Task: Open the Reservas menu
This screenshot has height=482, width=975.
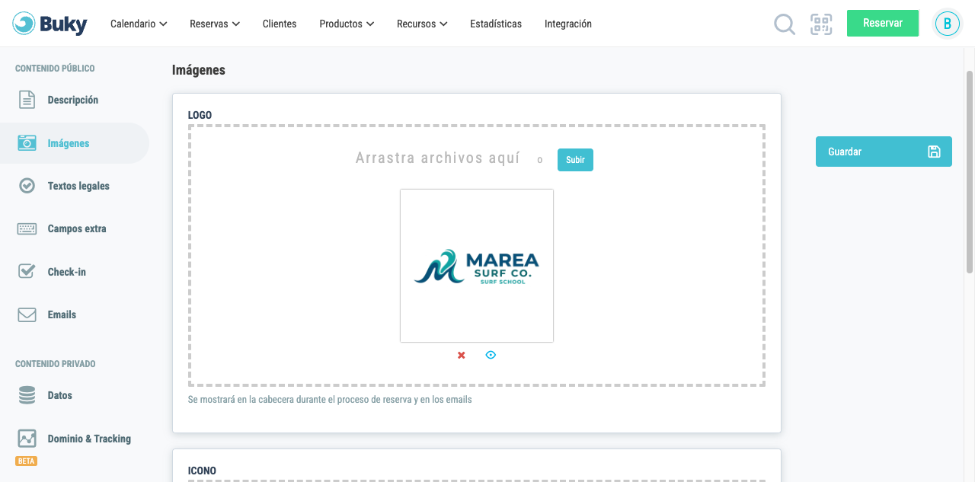Action: point(215,24)
